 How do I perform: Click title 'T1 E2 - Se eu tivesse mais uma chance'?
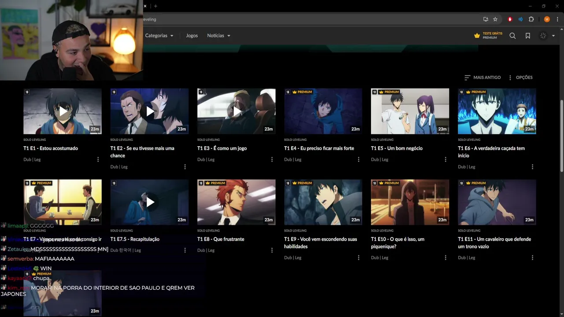(142, 152)
